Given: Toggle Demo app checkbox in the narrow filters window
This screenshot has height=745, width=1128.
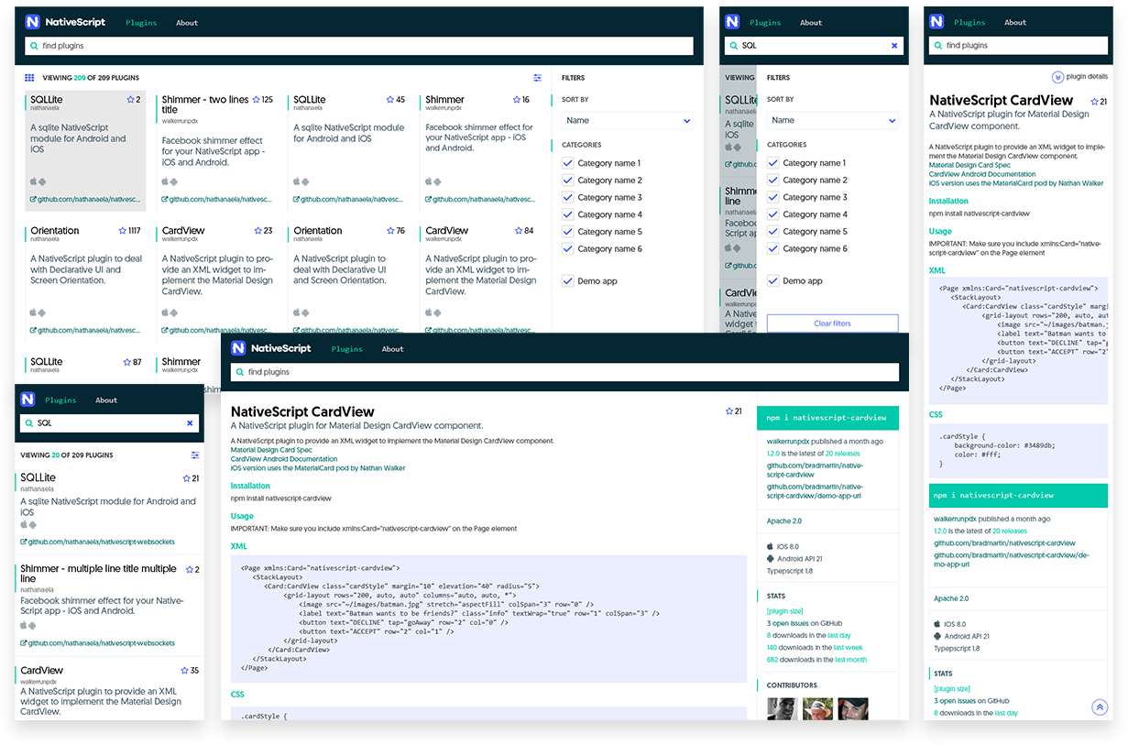Looking at the screenshot, I should [773, 281].
